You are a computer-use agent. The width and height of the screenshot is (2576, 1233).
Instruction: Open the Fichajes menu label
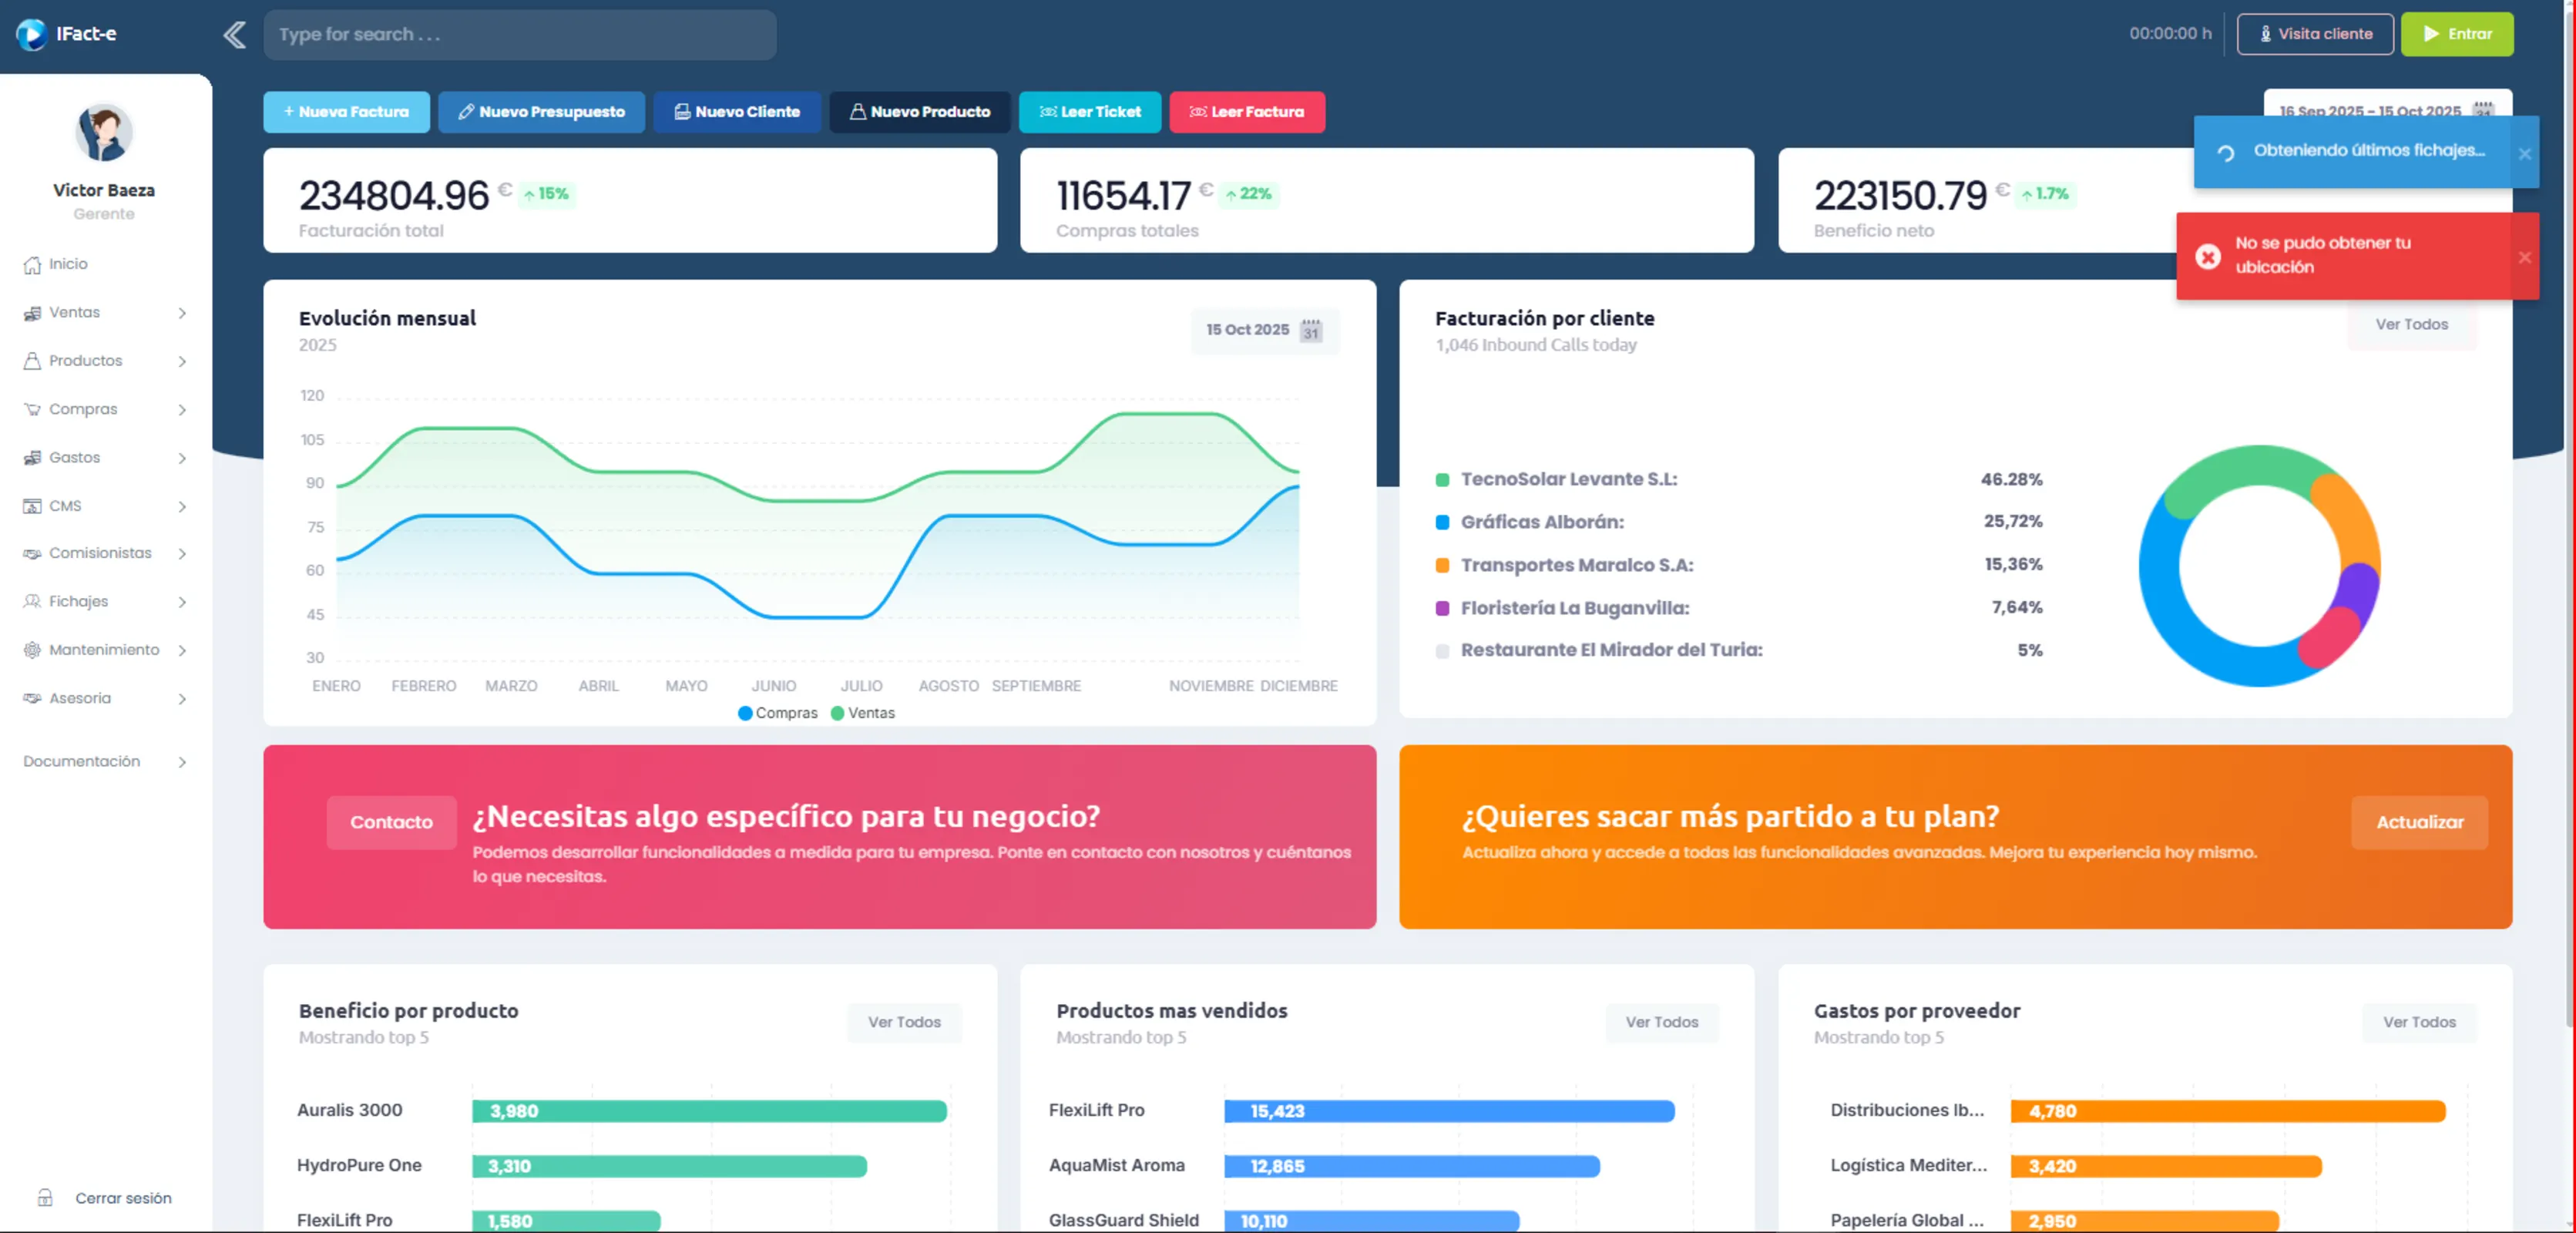pos(78,601)
